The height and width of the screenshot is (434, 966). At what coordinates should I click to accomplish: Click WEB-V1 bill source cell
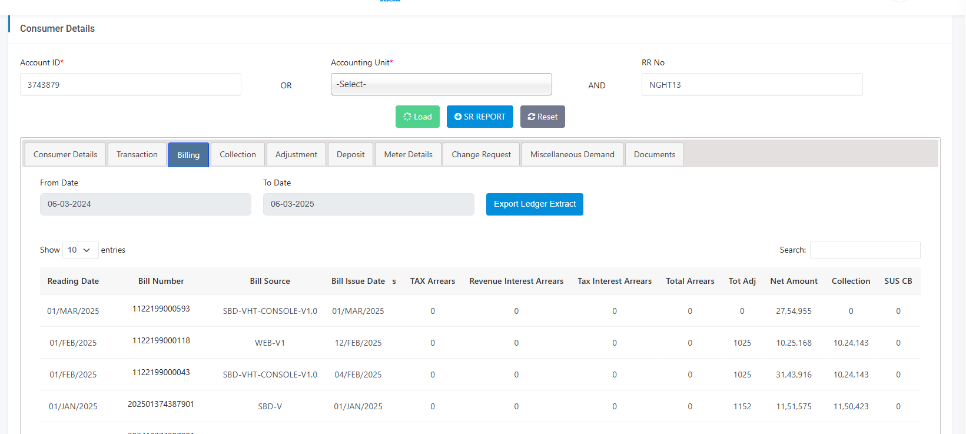(x=270, y=343)
